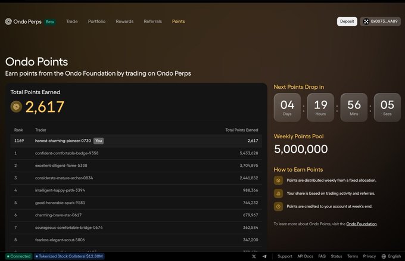Click the wallet avatar icon
Viewport: 405px width, 261px height.
[366, 21]
